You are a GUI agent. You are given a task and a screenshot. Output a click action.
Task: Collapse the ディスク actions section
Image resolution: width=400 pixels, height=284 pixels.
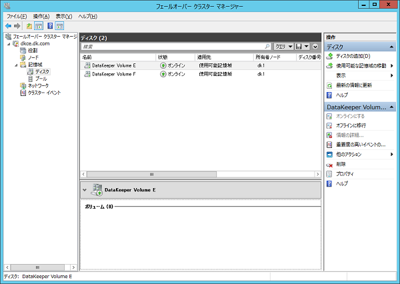pos(391,47)
